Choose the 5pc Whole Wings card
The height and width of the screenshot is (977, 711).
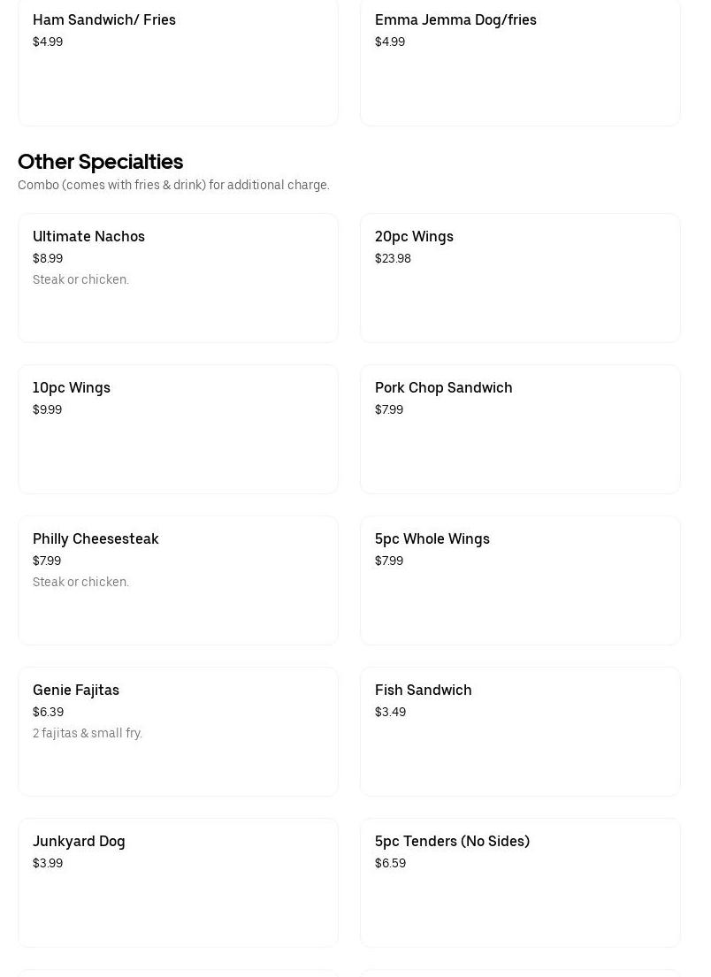pyautogui.click(x=520, y=580)
